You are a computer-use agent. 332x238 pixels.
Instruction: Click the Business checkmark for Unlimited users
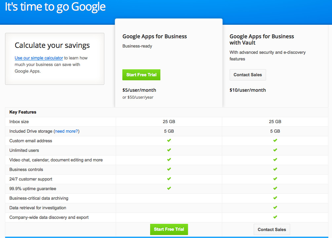click(169, 150)
